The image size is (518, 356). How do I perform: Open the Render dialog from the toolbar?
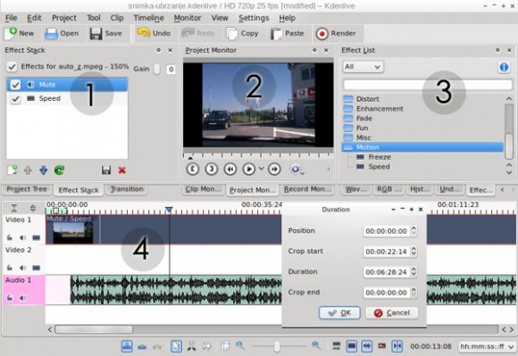pos(336,33)
